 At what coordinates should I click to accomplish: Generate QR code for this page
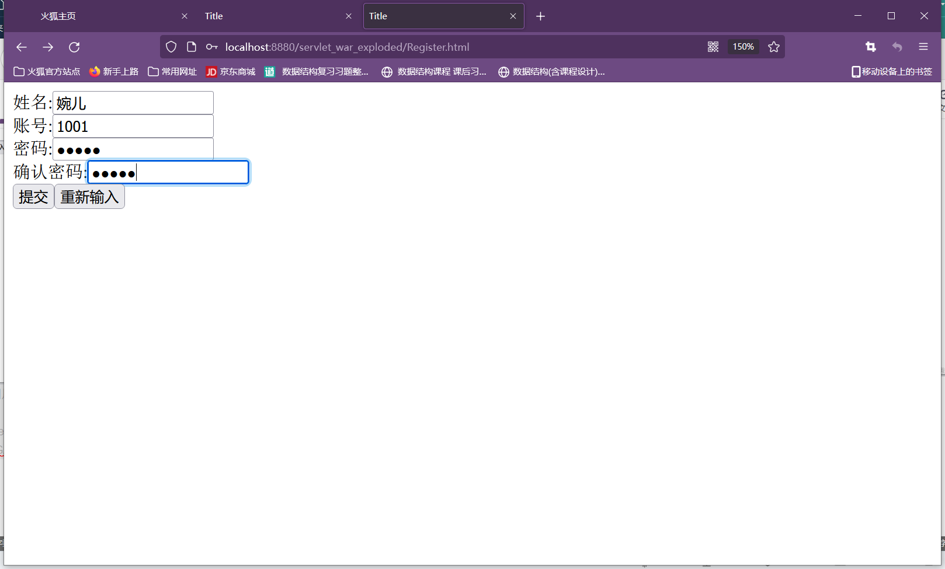point(713,47)
